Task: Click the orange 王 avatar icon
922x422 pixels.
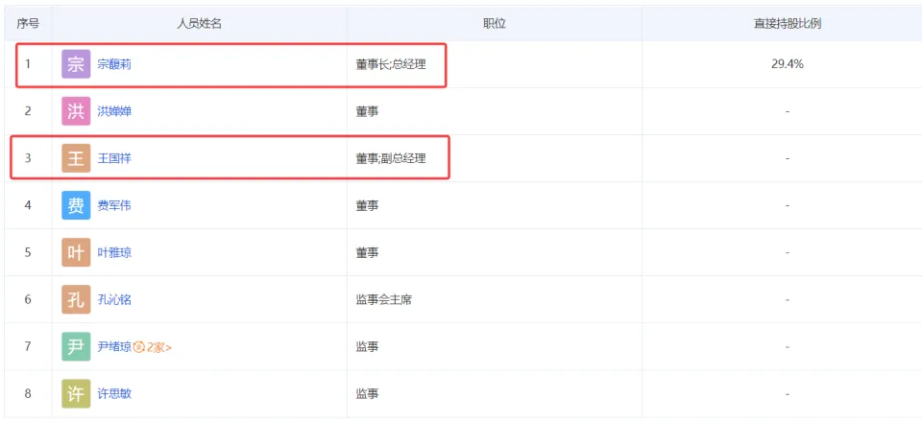Action: coord(76,158)
